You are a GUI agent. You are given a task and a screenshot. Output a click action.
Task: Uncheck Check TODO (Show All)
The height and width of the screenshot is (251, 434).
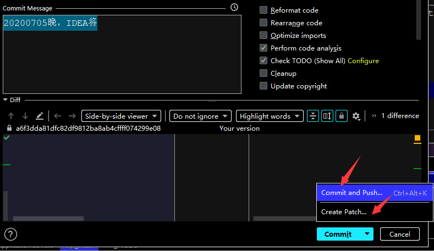(263, 60)
